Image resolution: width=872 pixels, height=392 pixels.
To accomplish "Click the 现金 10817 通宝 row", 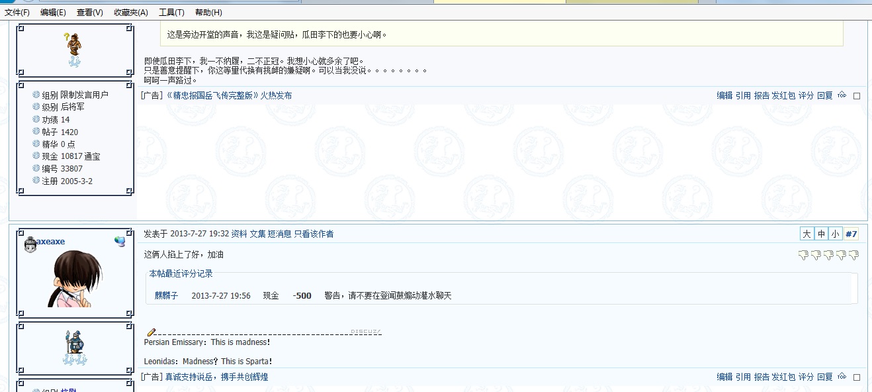I will click(66, 156).
